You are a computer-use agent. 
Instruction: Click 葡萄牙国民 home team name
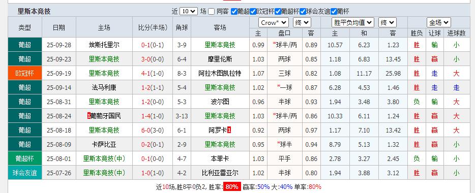coord(106,116)
